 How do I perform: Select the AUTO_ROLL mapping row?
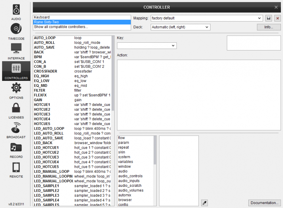pos(73,43)
